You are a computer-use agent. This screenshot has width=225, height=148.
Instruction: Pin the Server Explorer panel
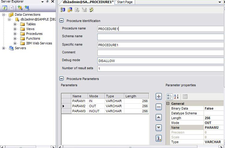47,2
